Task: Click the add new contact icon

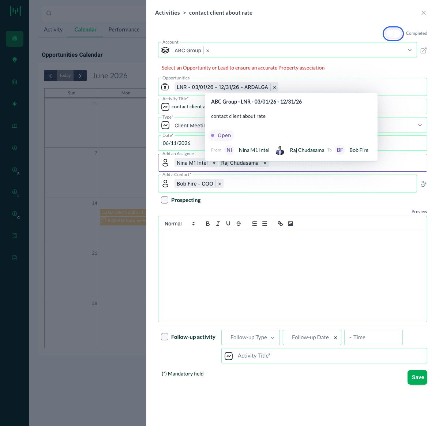Action: pyautogui.click(x=424, y=184)
